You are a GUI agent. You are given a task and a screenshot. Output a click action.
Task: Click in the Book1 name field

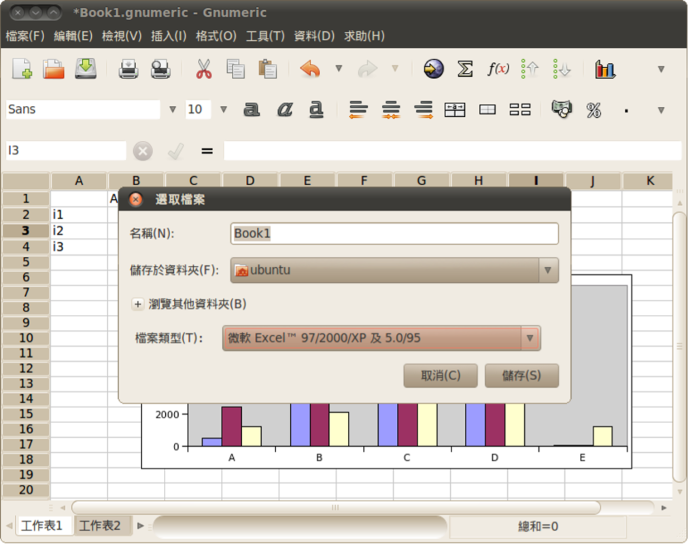click(x=394, y=234)
